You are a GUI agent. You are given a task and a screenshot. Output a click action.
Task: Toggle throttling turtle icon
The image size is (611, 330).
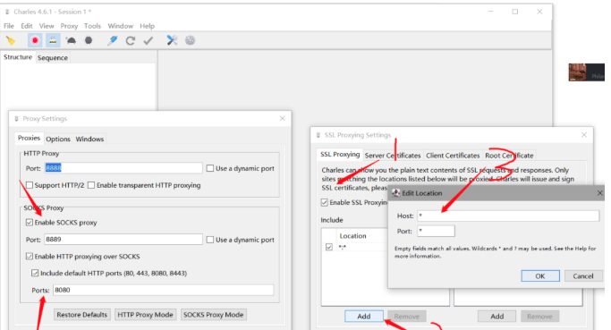pos(71,40)
